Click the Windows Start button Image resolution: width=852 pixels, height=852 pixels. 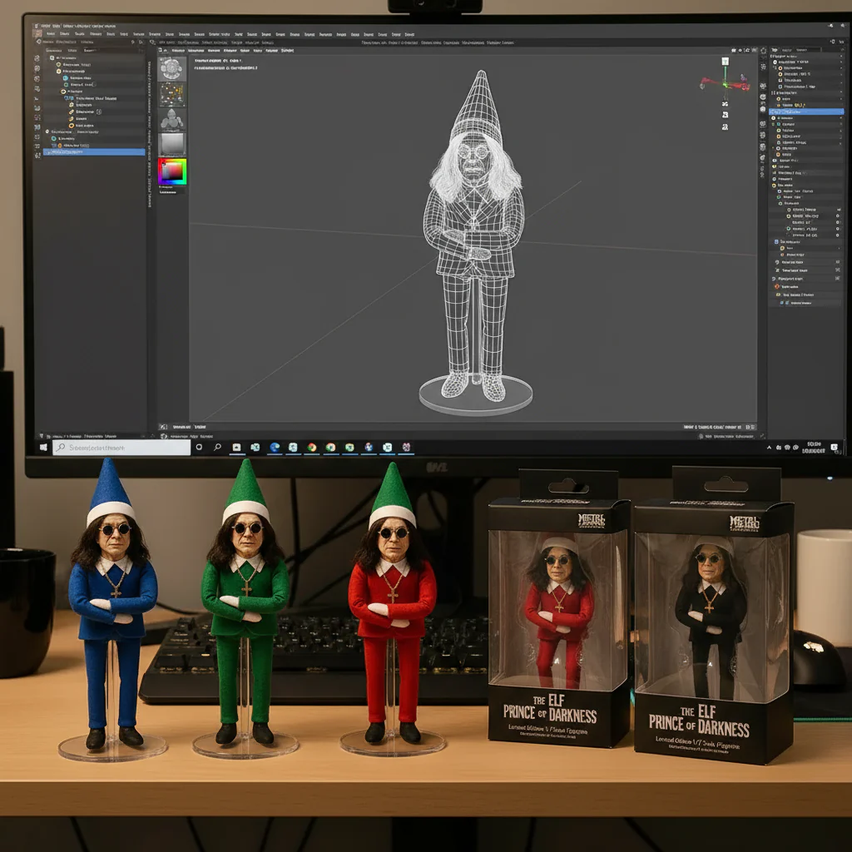coord(43,448)
